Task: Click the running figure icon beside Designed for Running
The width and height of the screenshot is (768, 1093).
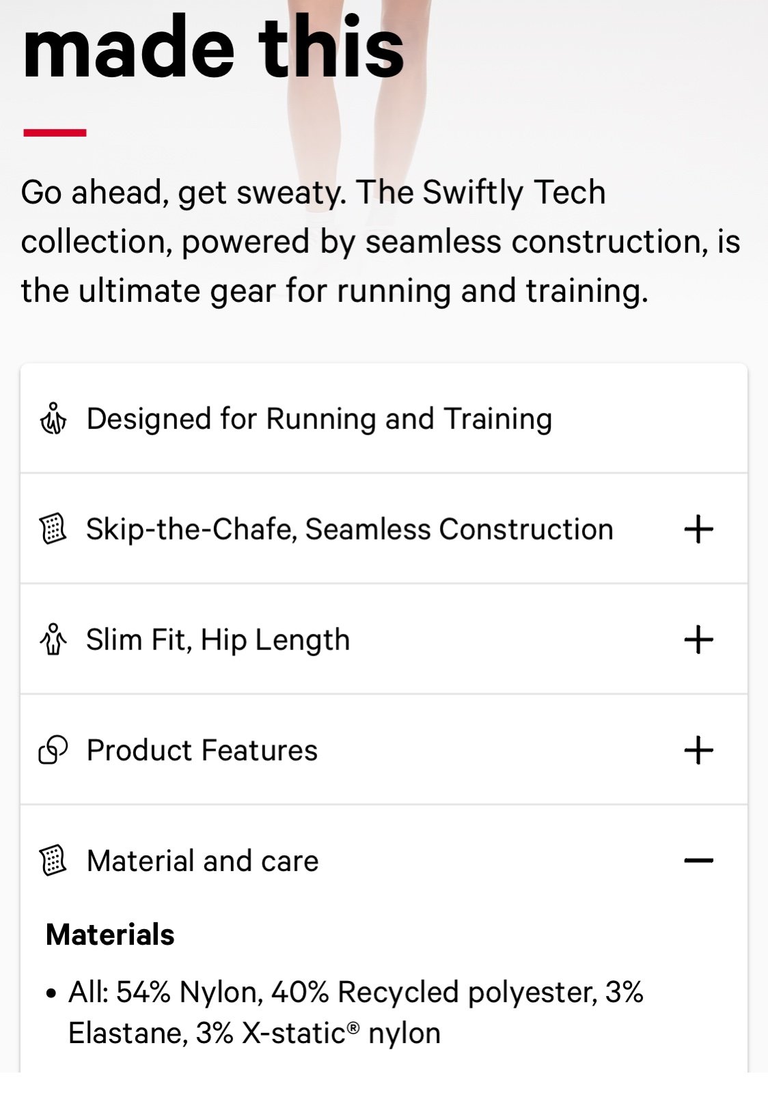Action: click(x=53, y=419)
